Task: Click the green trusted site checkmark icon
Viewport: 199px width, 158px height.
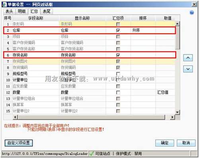Action: (92, 154)
